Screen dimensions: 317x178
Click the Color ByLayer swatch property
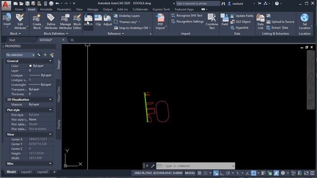coord(30,66)
